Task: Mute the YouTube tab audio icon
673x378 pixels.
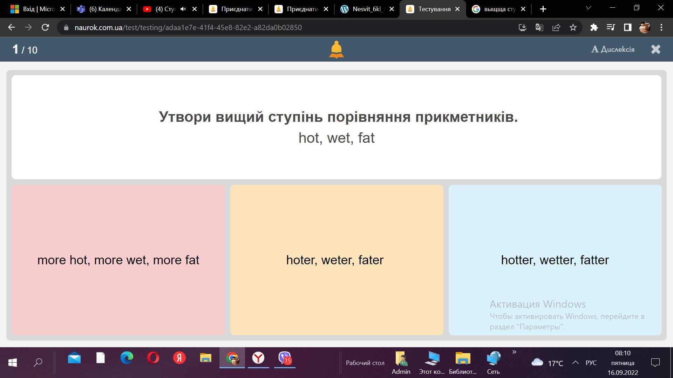Action: (x=183, y=9)
